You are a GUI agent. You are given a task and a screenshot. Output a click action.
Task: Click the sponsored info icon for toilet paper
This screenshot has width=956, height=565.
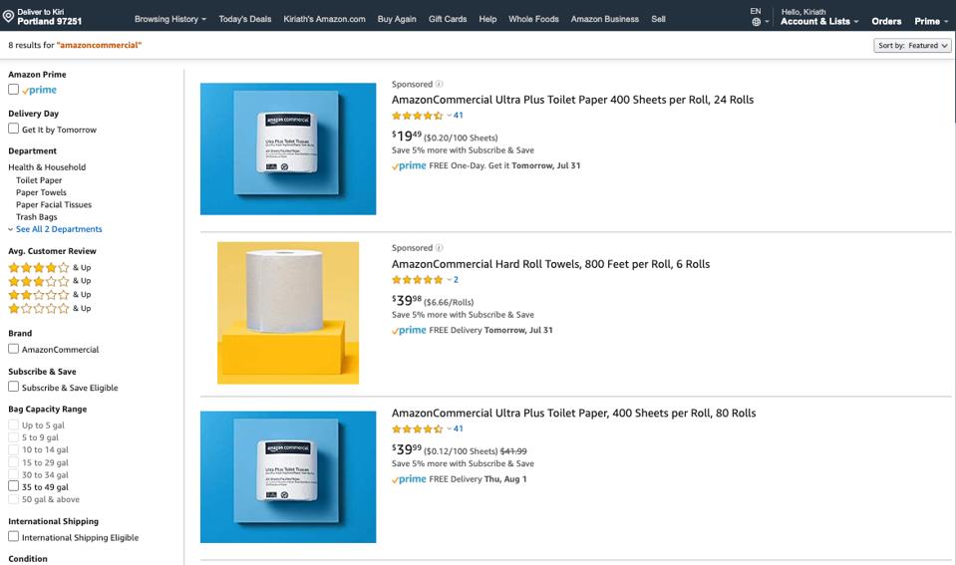click(x=440, y=85)
